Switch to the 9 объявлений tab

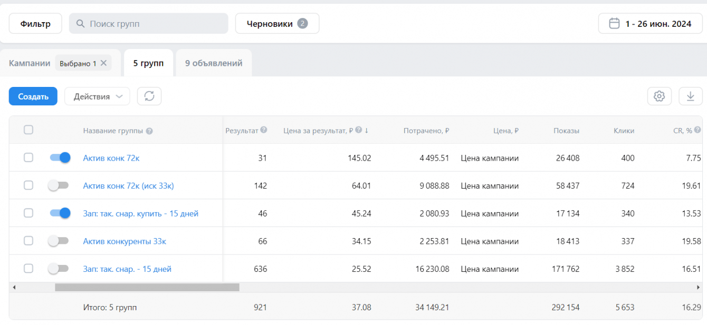coord(214,63)
